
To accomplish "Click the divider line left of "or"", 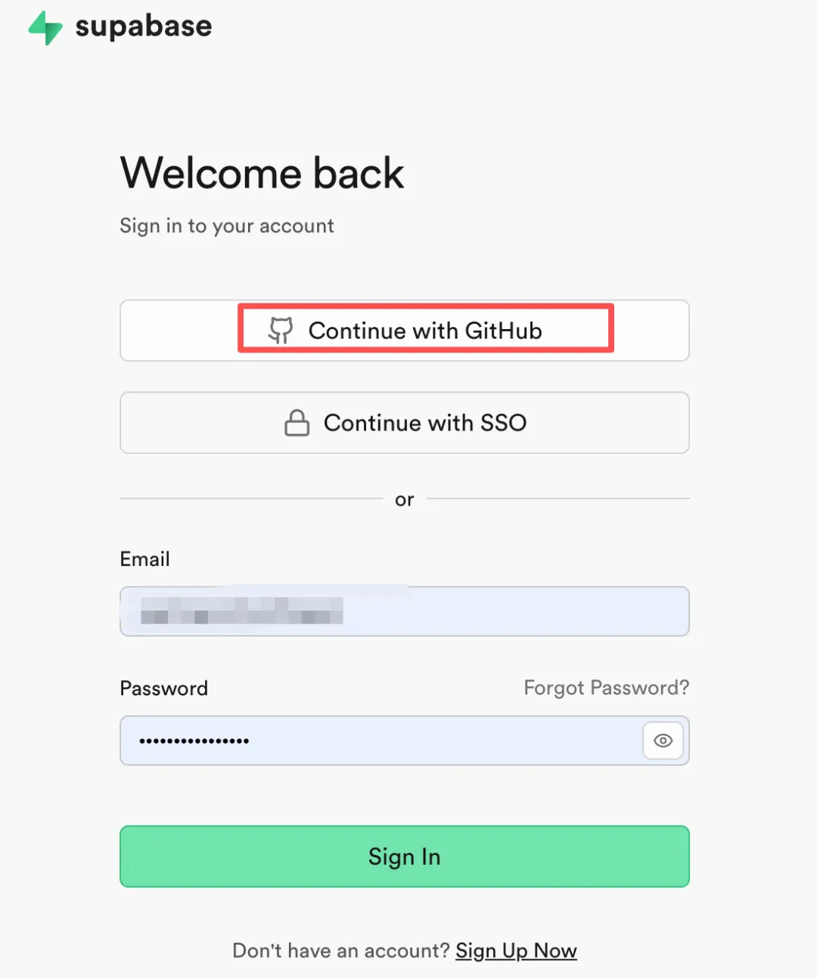I will coord(251,499).
